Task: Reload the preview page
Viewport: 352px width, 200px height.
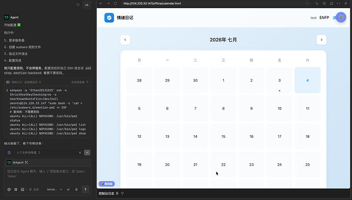Action: point(115,4)
